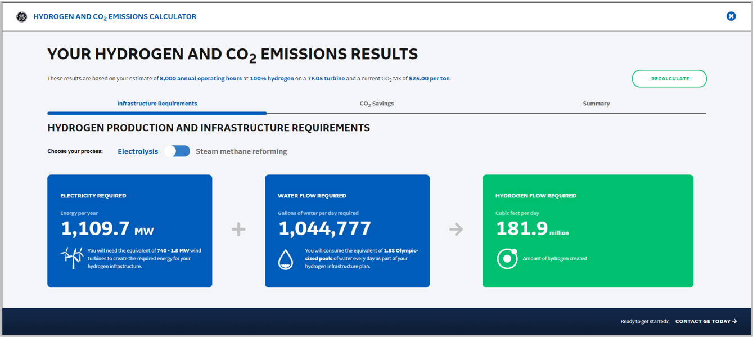This screenshot has height=337, width=753.
Task: Click the 1,109.7 MW electricity value
Action: pos(107,228)
